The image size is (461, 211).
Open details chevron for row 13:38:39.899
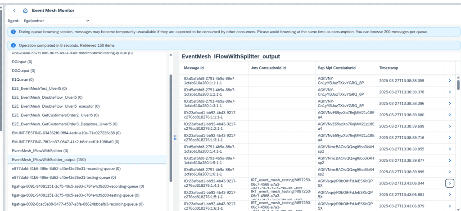pyautogui.click(x=450, y=172)
